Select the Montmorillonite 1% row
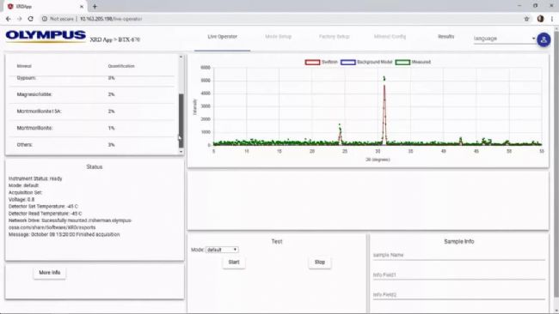Image resolution: width=559 pixels, height=314 pixels. (92, 128)
